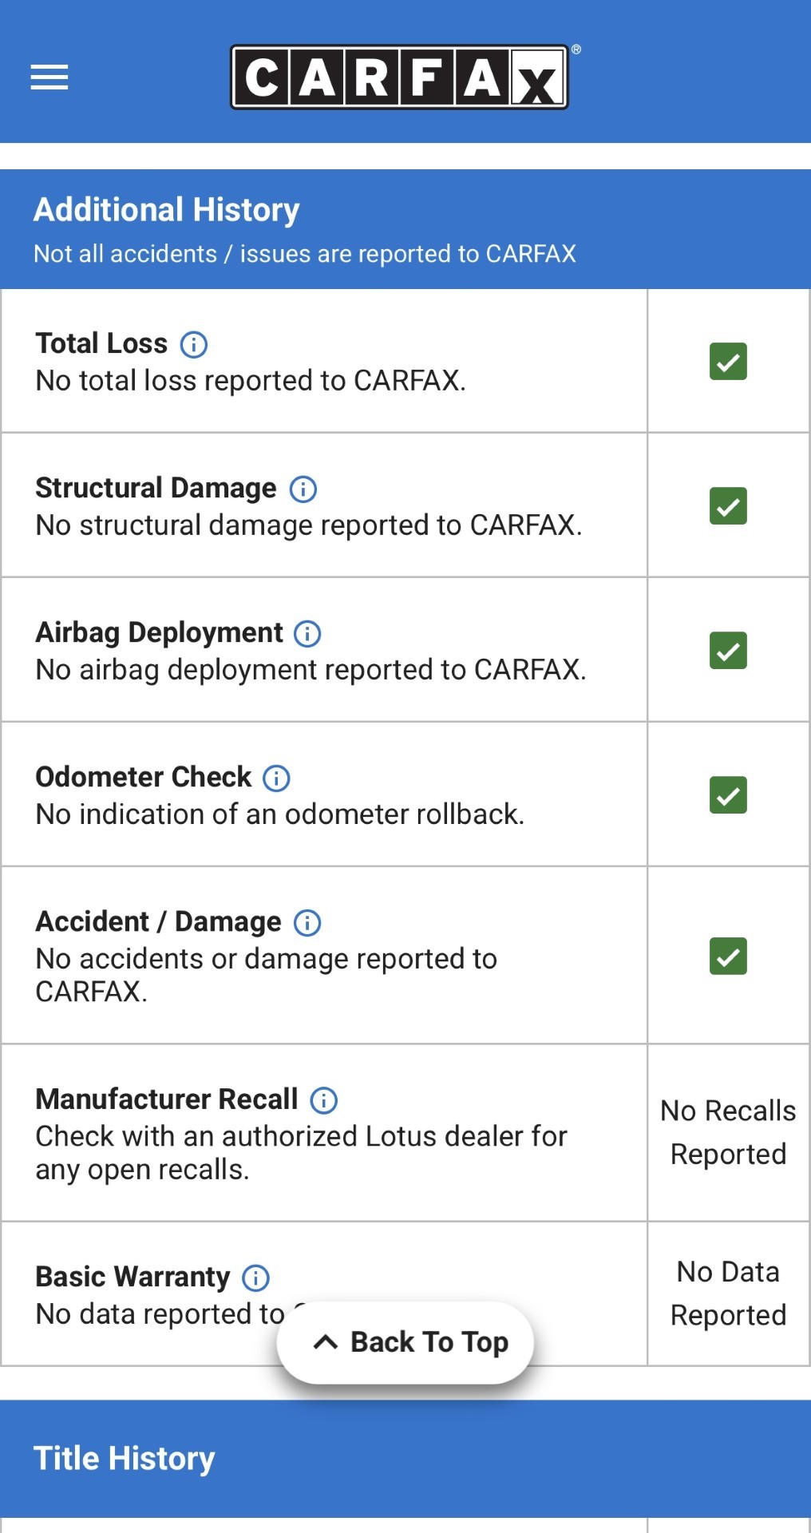
Task: Click the Accident / Damage green checkmark
Action: point(728,957)
